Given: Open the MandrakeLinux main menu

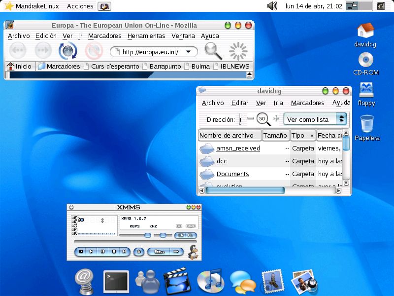Looking at the screenshot, I should 32,6.
